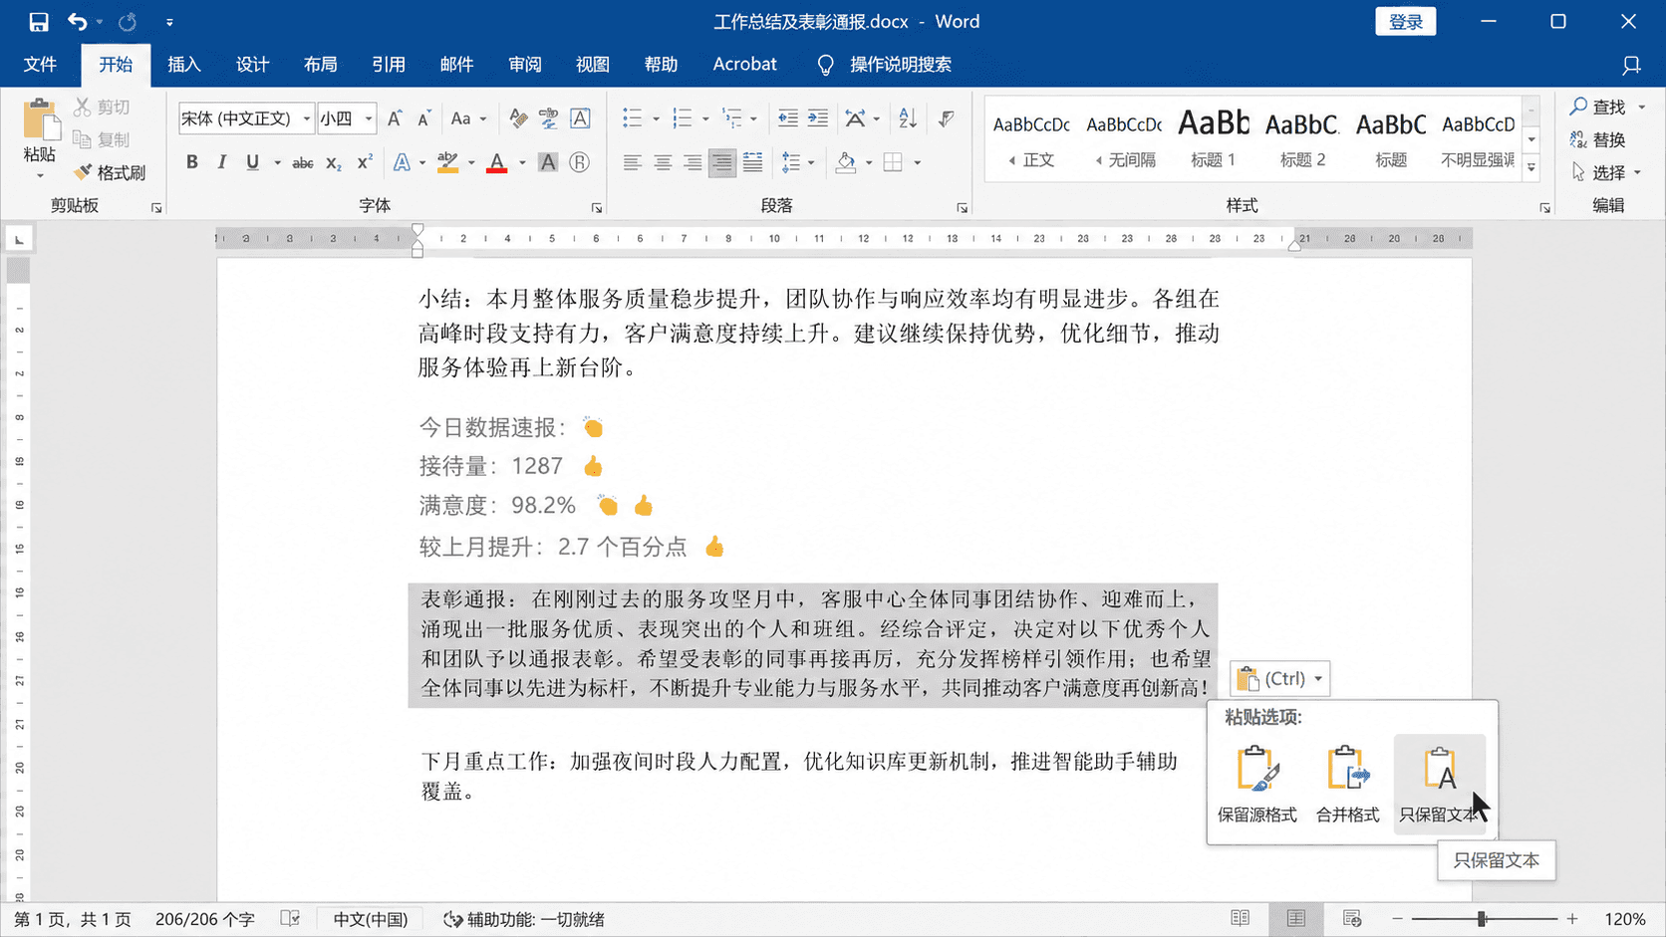
Task: Click the Tell Me search box (操作说明搜索)
Action: pos(885,65)
